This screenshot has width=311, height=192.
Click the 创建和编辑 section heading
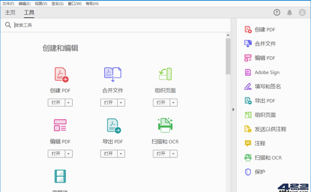[60, 48]
